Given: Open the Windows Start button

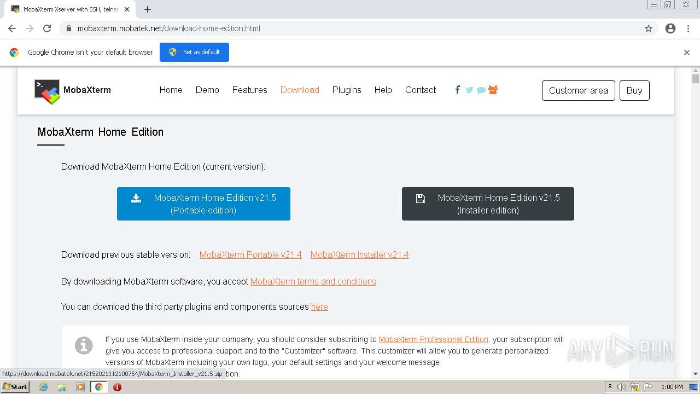Looking at the screenshot, I should point(15,387).
